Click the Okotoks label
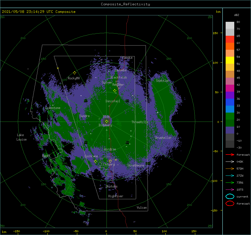Image resolution: width=251 pixels, height=235 pixels. tap(112, 186)
